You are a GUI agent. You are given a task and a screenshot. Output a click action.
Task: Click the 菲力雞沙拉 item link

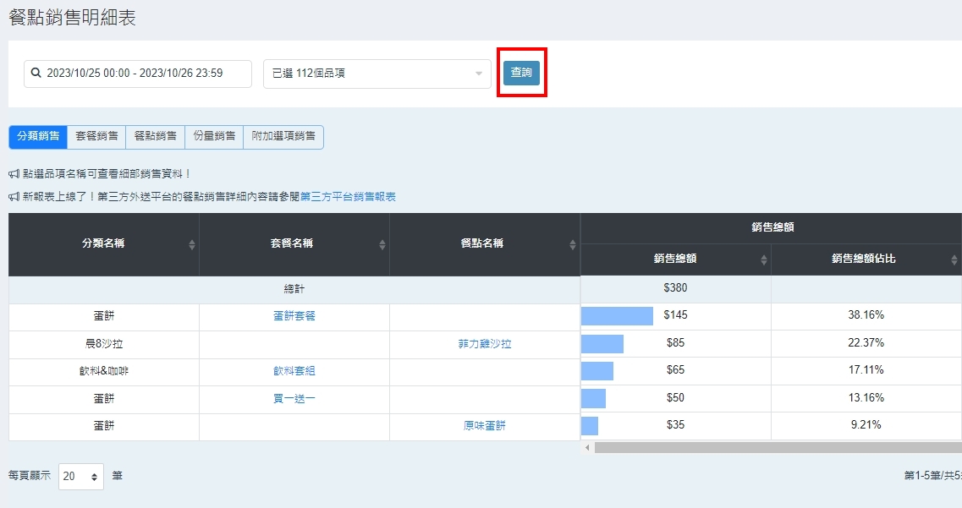(x=484, y=344)
